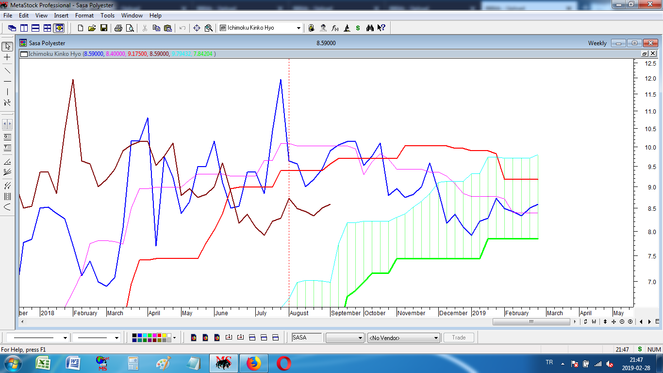The height and width of the screenshot is (373, 663).
Task: Open the Insert menu
Action: point(61,16)
